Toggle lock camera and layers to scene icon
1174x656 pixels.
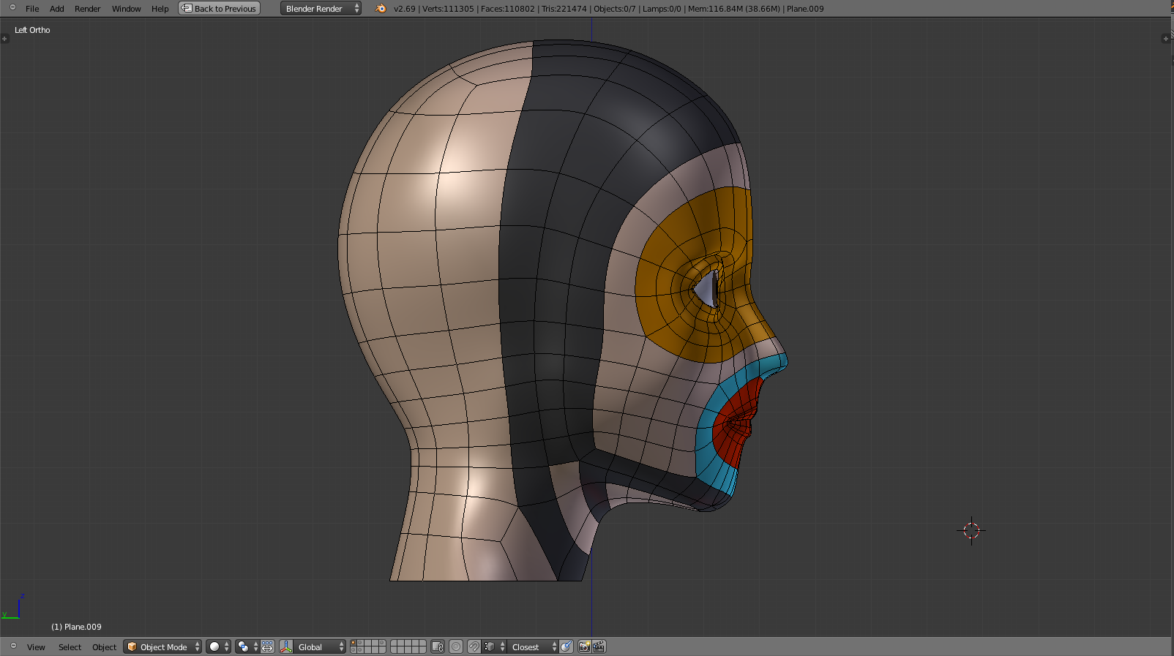pos(438,646)
